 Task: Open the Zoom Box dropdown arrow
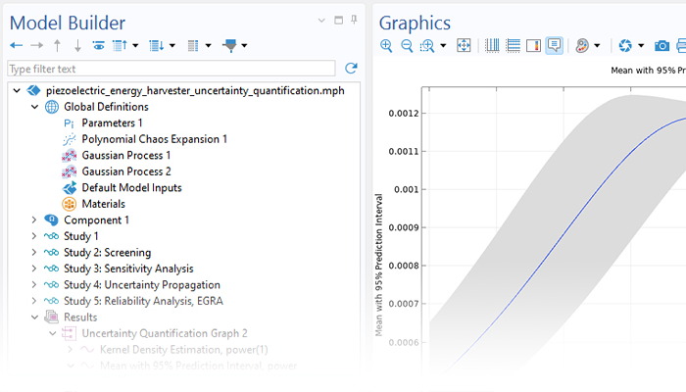(443, 45)
